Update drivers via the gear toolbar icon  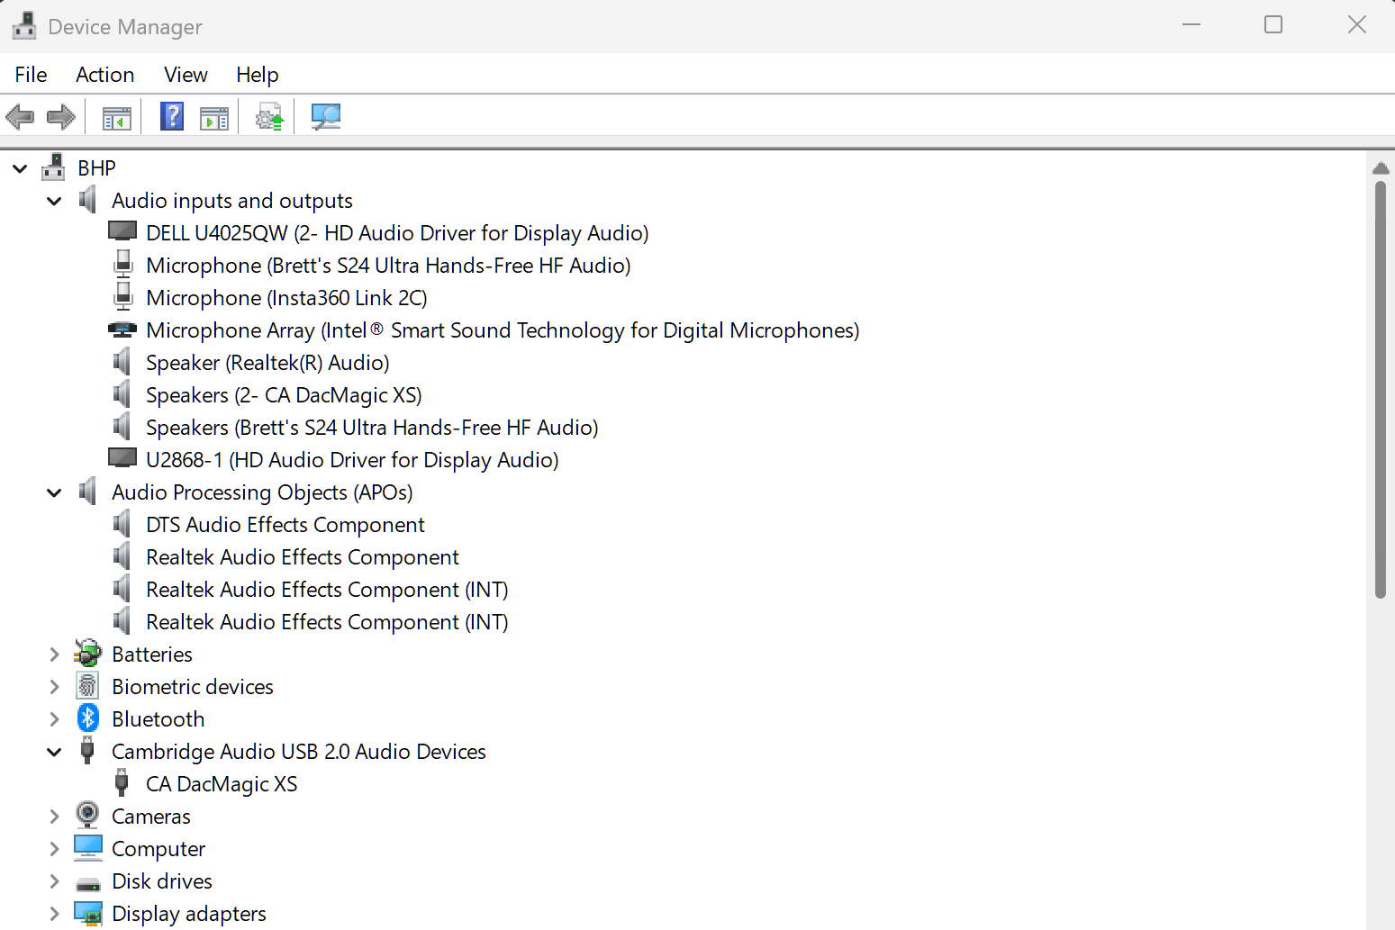[268, 116]
